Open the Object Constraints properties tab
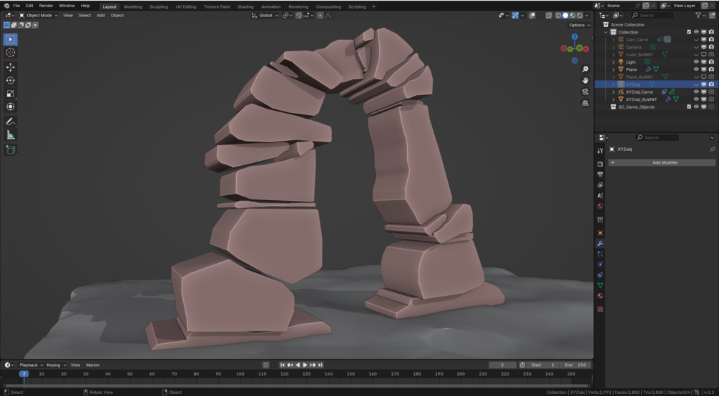The height and width of the screenshot is (396, 719). [x=600, y=275]
